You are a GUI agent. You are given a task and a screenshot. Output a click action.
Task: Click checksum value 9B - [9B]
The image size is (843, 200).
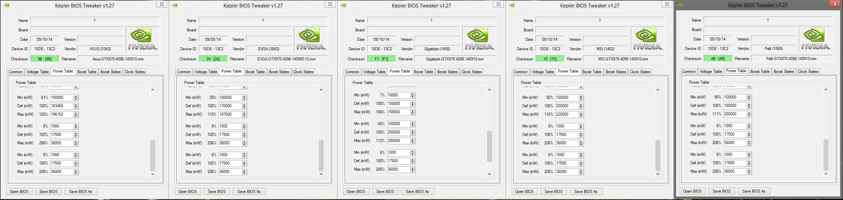45,59
